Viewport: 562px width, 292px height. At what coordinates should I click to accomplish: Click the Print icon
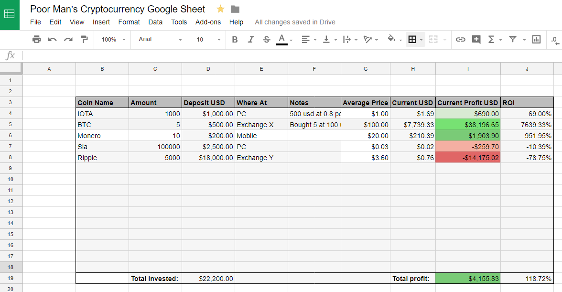36,39
